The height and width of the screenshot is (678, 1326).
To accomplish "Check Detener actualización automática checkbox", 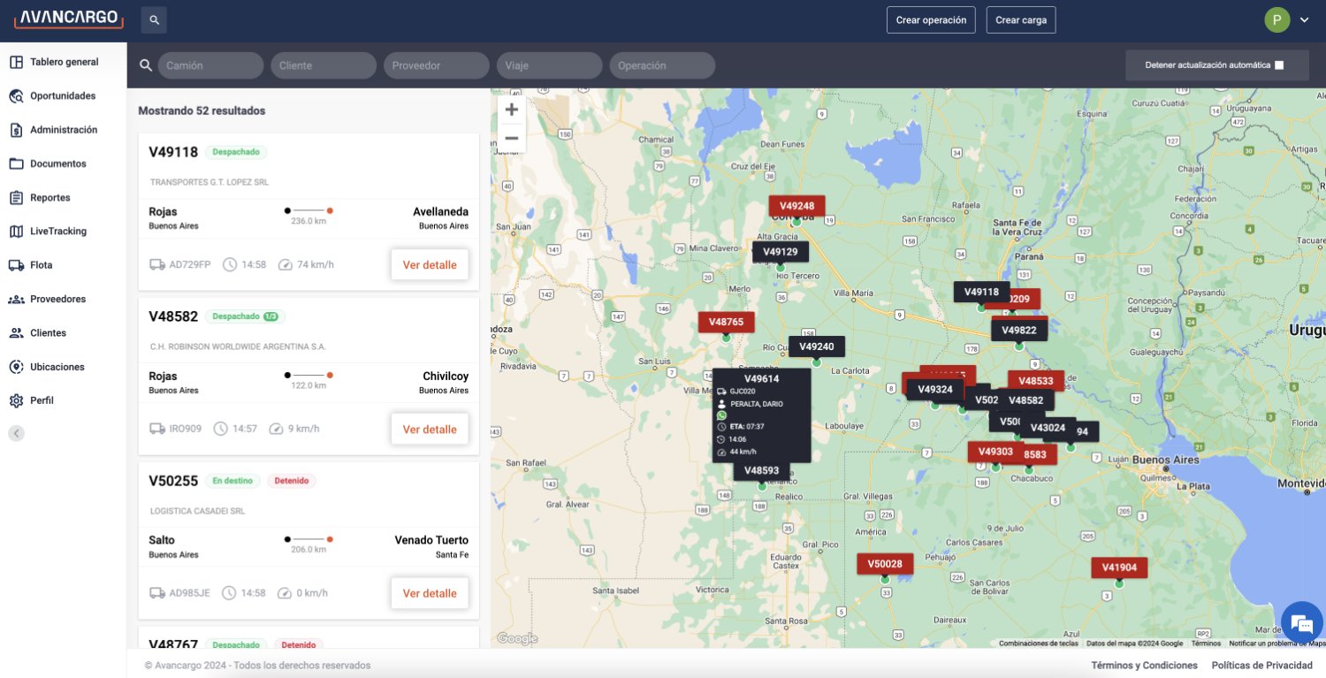I will (1279, 65).
